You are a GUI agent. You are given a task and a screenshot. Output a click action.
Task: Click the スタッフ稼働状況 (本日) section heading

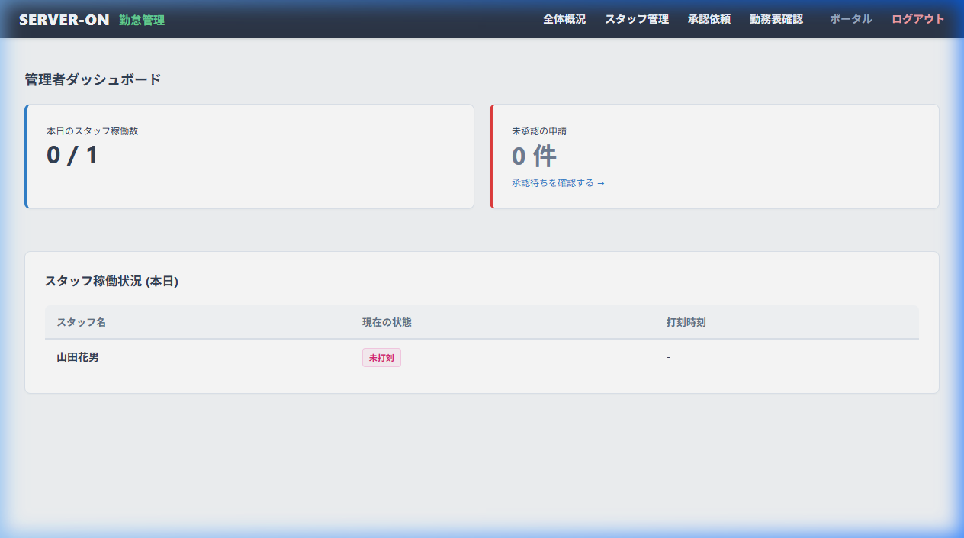111,281
